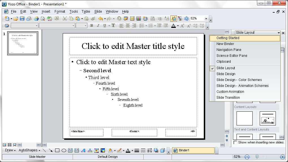Select slide 1 thumbnail in the panel
This screenshot has height=162, width=288.
tap(22, 43)
